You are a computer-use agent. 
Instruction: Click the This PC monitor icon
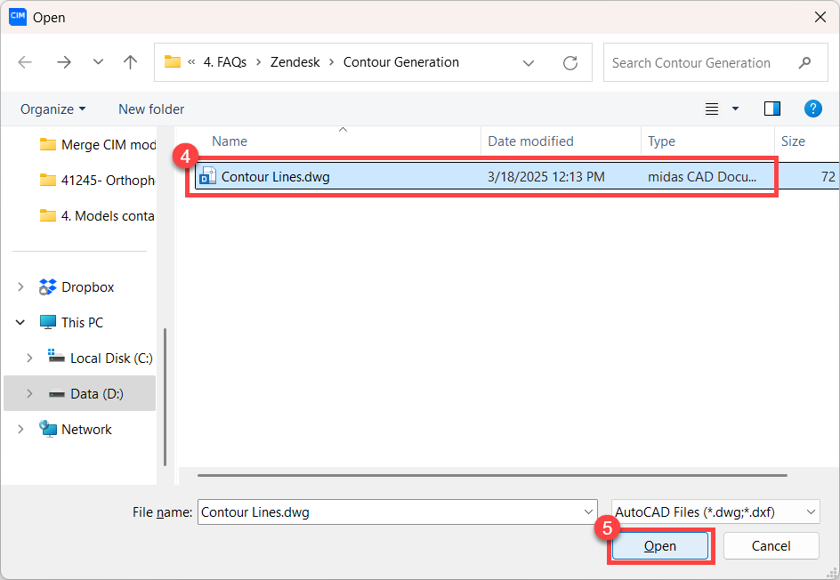(48, 322)
